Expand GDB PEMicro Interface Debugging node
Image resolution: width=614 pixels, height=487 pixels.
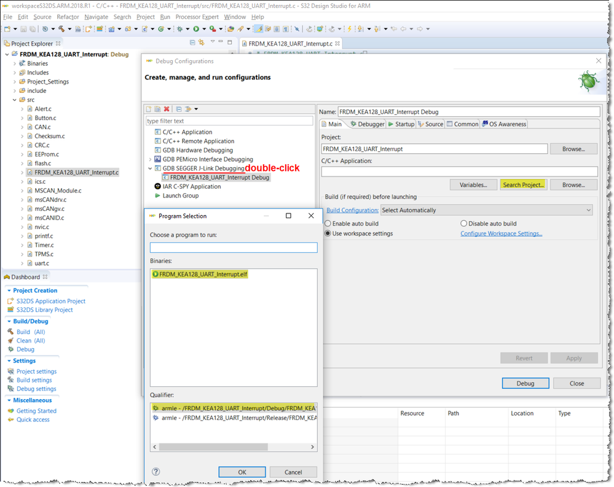click(x=150, y=159)
